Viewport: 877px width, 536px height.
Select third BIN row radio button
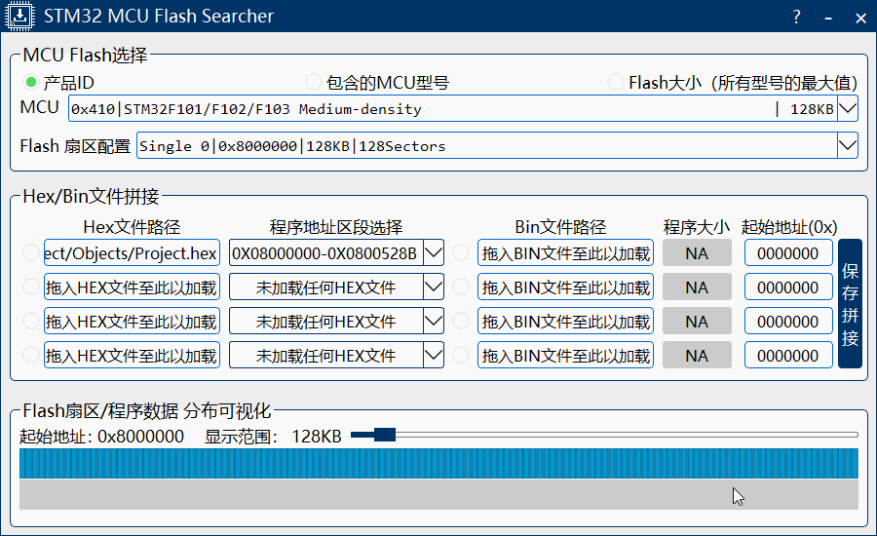(x=461, y=322)
